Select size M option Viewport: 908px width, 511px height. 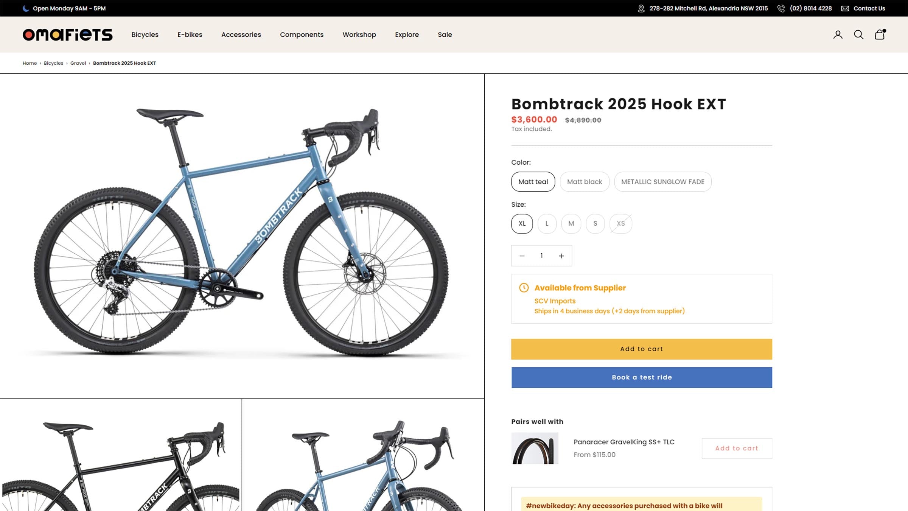571,224
